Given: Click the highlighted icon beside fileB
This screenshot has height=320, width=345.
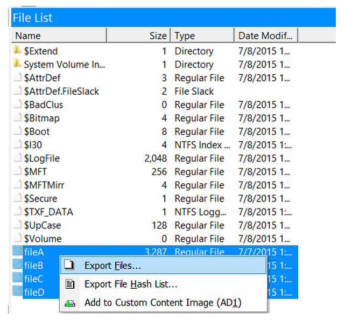Looking at the screenshot, I should coord(17,265).
